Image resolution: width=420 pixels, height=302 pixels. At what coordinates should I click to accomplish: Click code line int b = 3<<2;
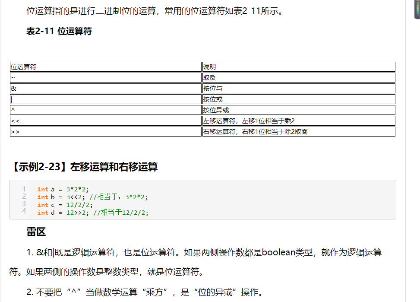tap(61, 197)
